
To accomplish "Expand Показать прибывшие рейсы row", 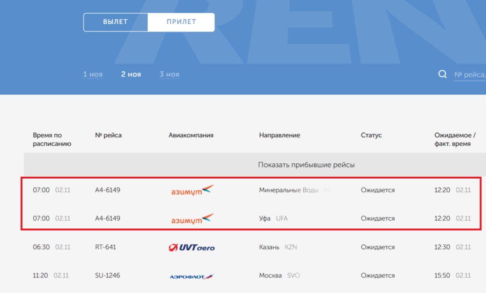I will pyautogui.click(x=306, y=165).
